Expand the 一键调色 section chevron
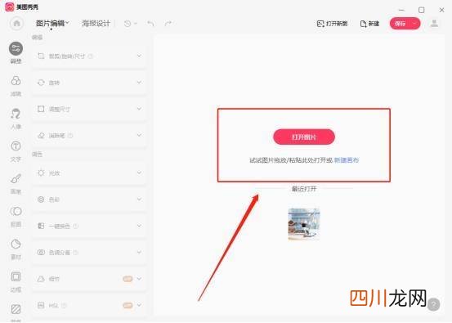 (x=139, y=226)
